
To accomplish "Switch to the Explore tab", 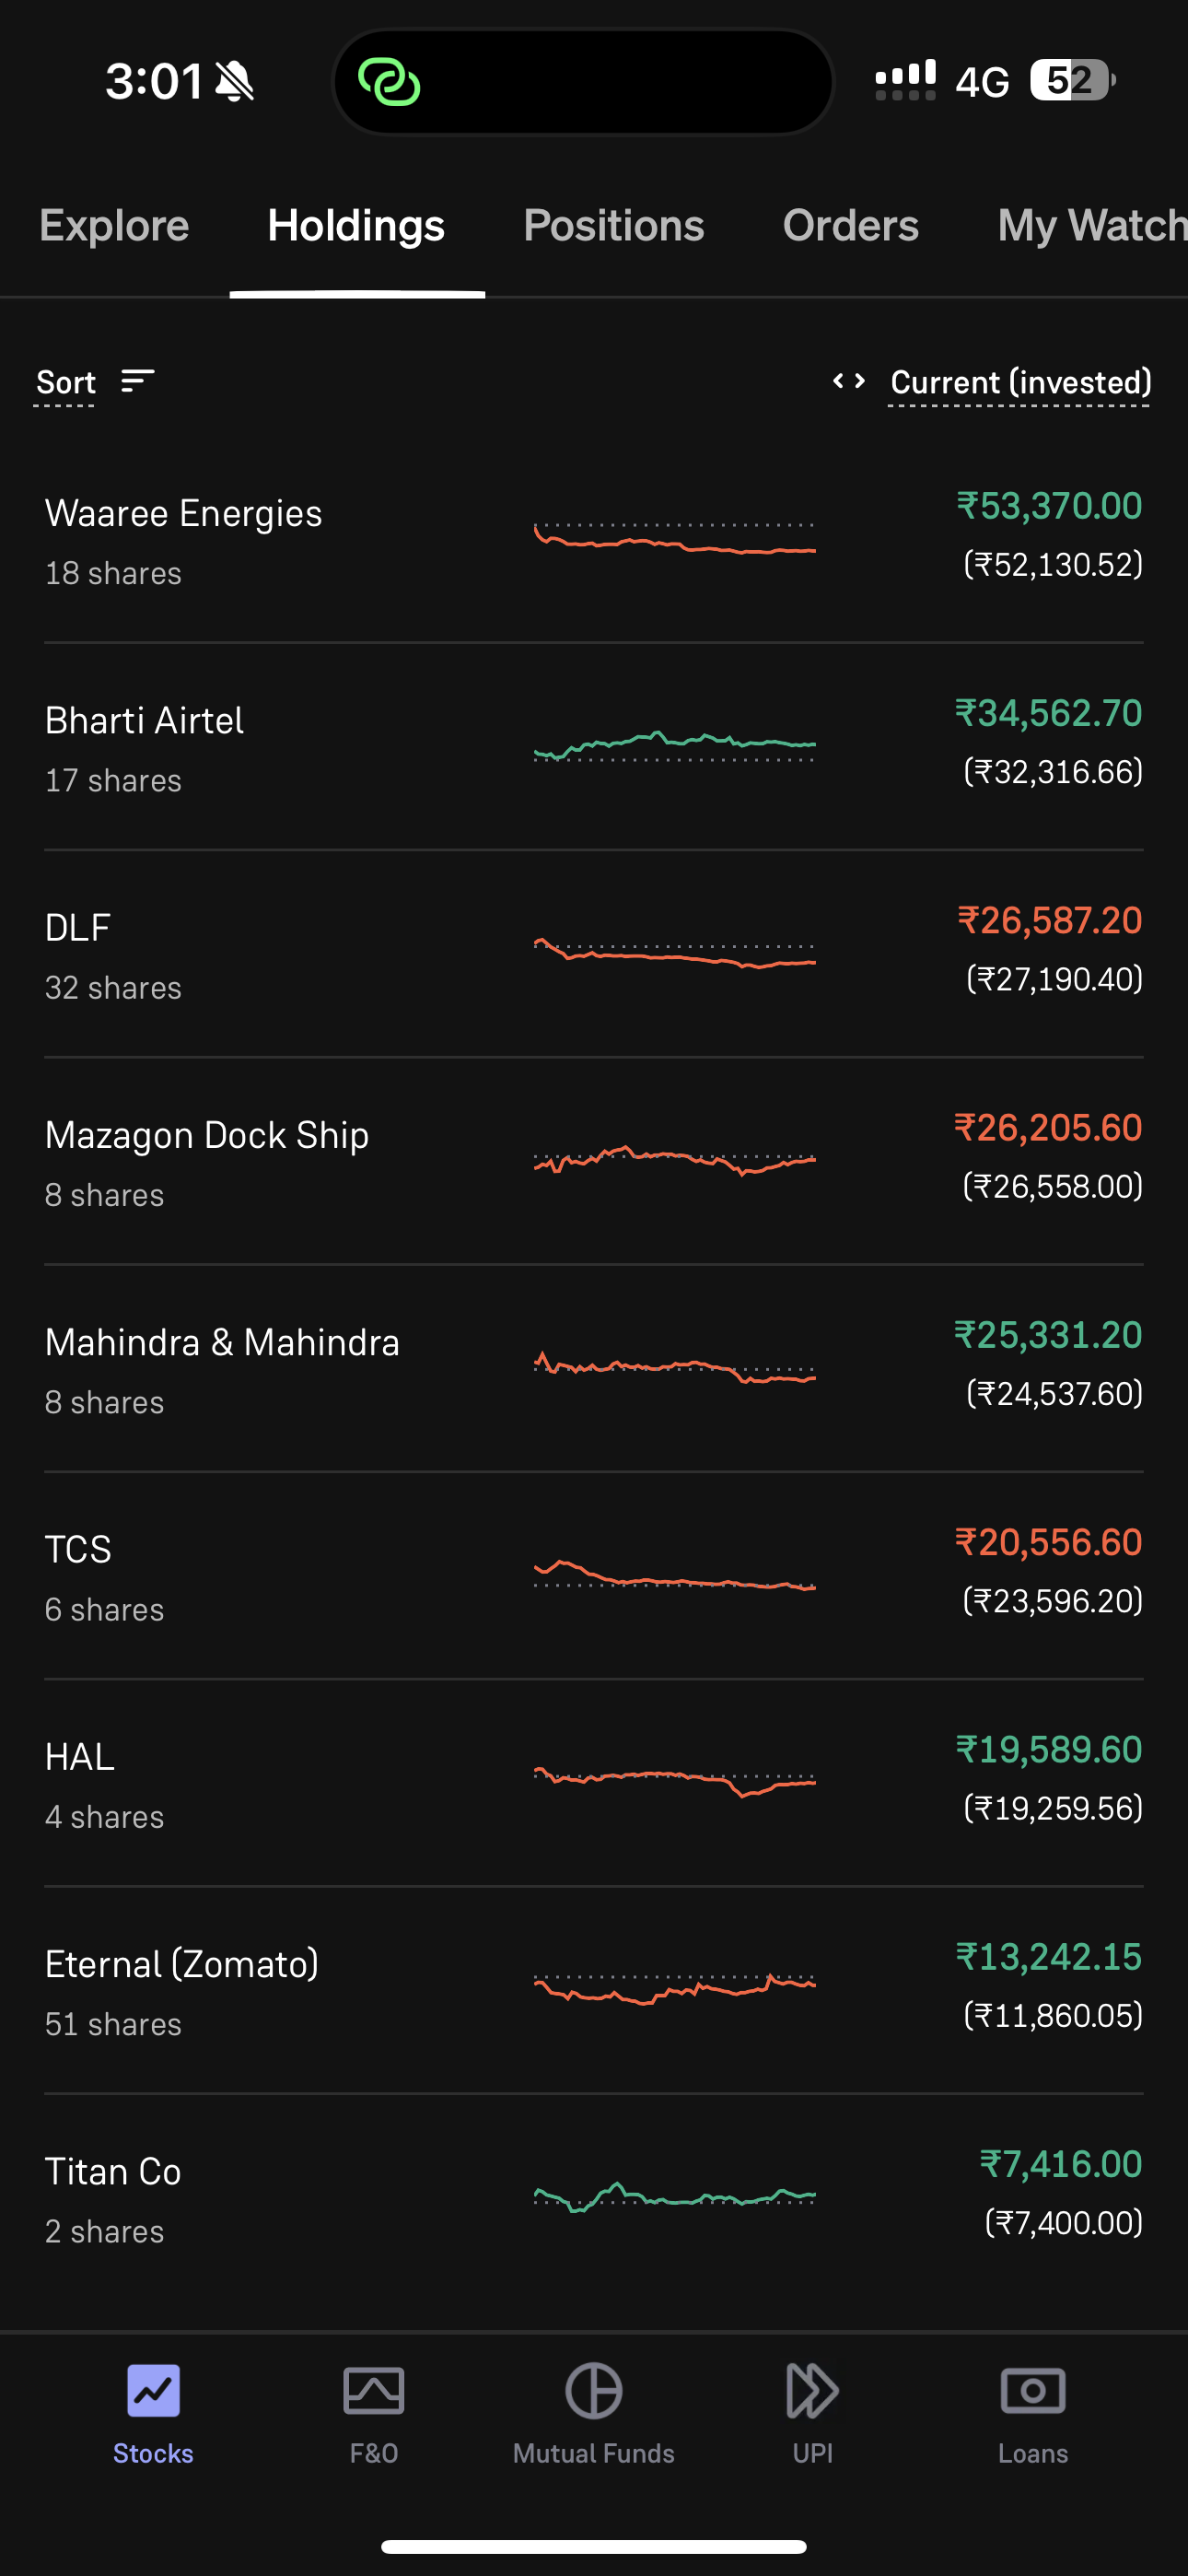I will click(x=114, y=226).
